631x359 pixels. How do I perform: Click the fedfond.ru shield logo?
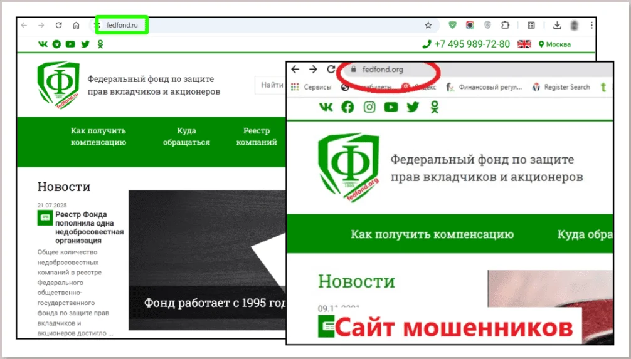coord(58,85)
